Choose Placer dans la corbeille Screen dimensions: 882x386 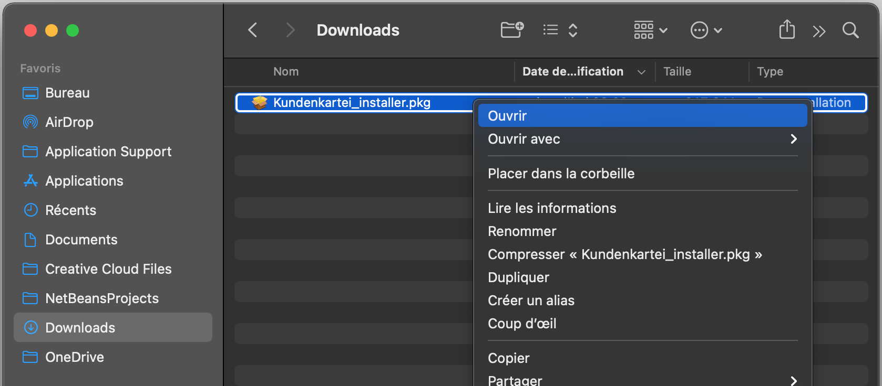point(642,173)
